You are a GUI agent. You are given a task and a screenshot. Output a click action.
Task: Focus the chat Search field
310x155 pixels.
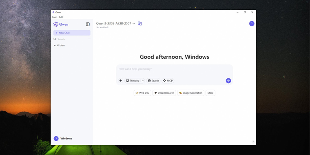click(70, 39)
